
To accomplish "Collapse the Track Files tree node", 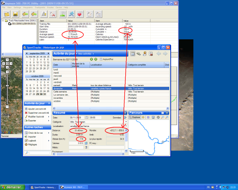I will 3,21.
